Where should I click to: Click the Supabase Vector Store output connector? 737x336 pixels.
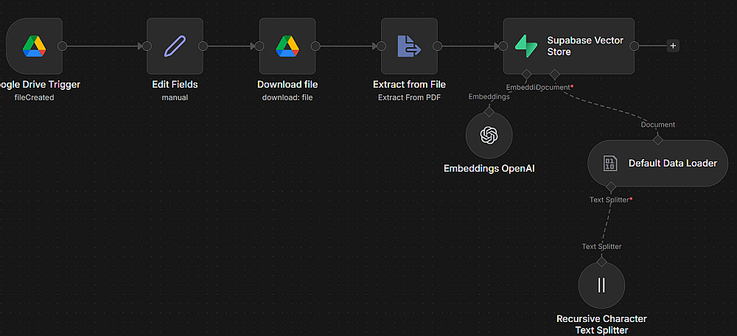(634, 46)
